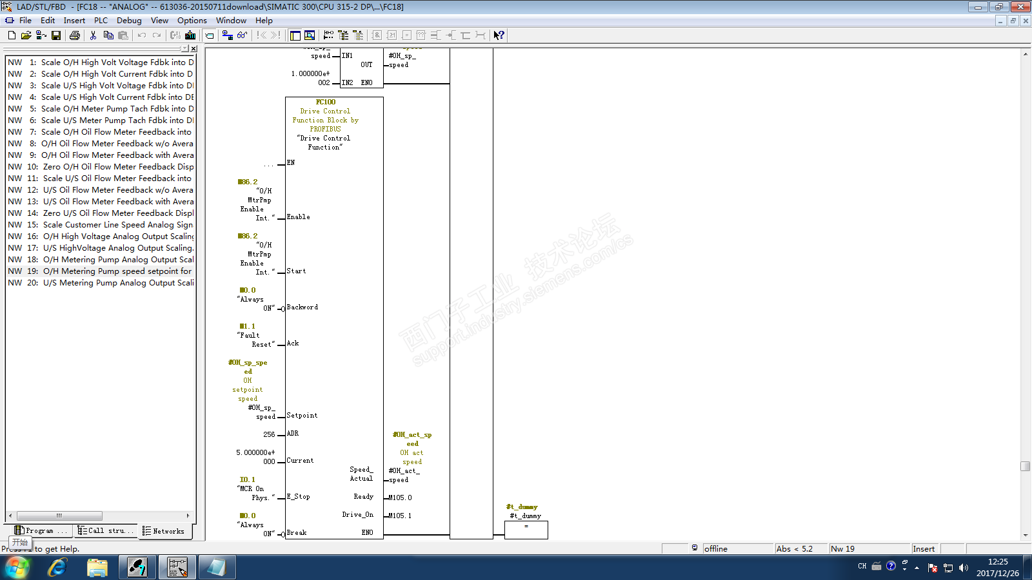This screenshot has width=1032, height=580.
Task: Click the Go To label icon
Action: [x=210, y=35]
